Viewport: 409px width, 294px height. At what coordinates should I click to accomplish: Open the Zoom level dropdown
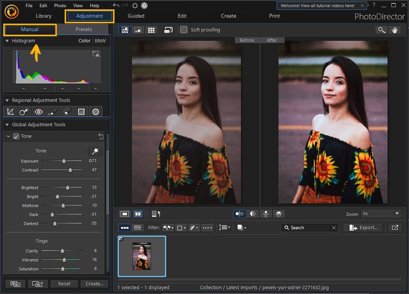[381, 214]
